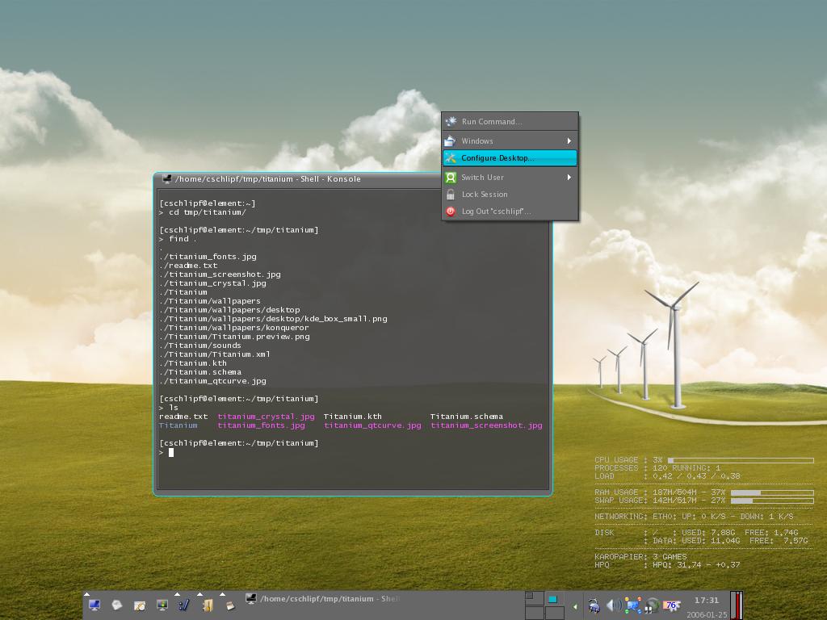Image resolution: width=827 pixels, height=620 pixels.
Task: Choose Run Command in the desktop menu
Action: 510,121
